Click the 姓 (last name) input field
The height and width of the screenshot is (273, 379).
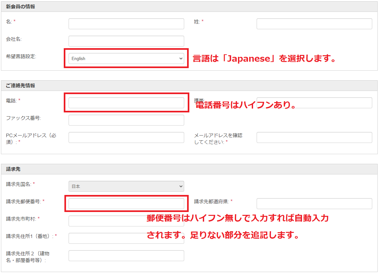coord(314,24)
